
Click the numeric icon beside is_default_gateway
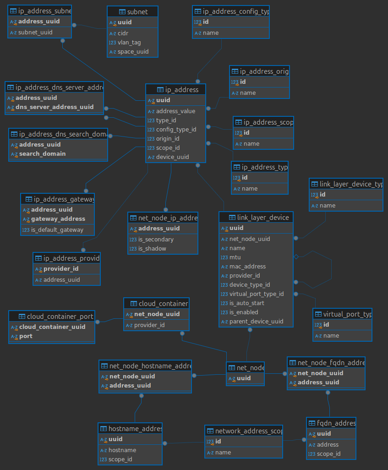pos(26,230)
